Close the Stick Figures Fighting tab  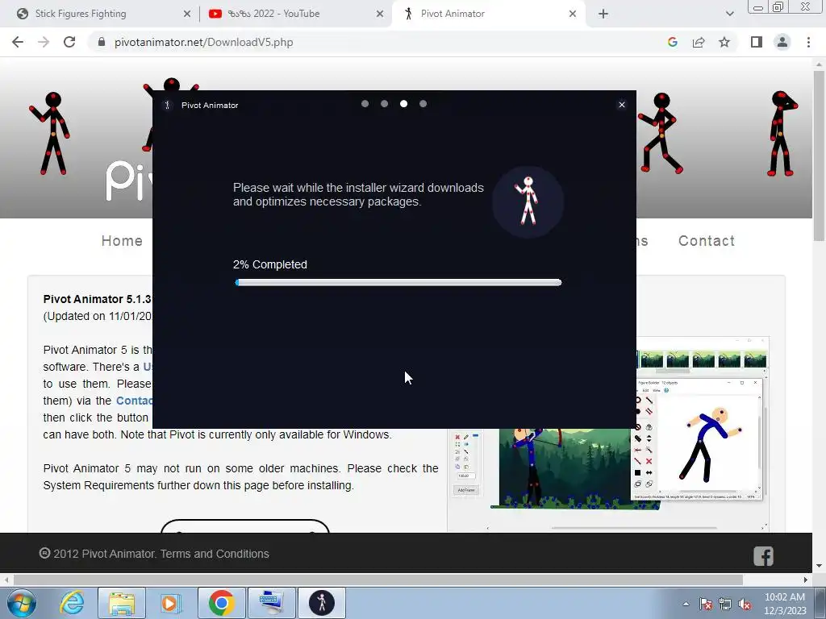[187, 14]
